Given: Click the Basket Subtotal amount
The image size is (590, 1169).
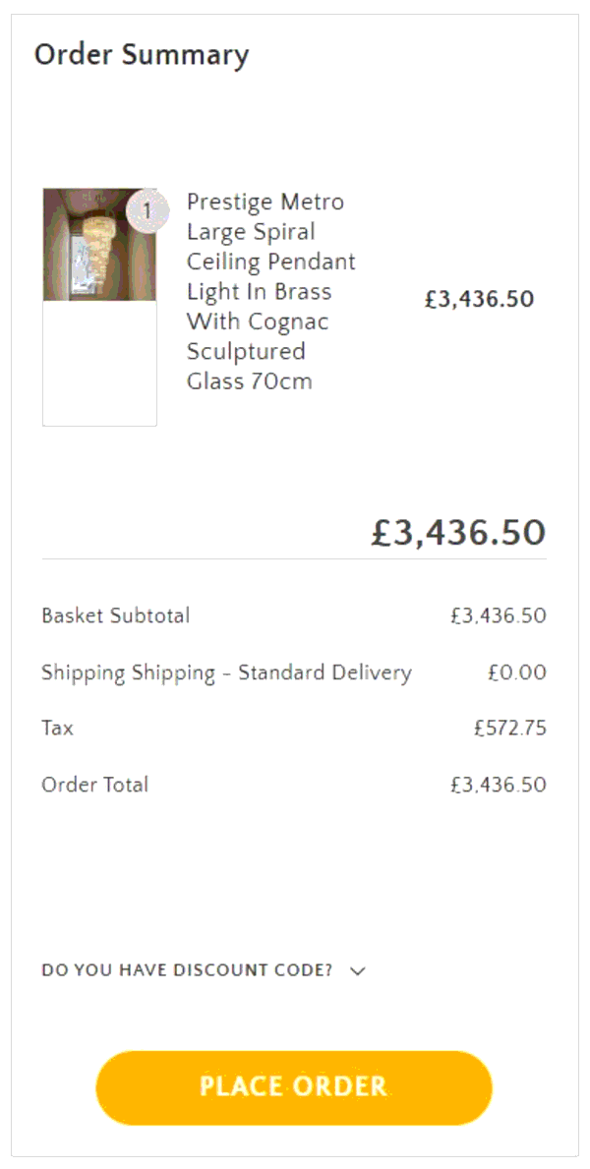Looking at the screenshot, I should pyautogui.click(x=501, y=615).
